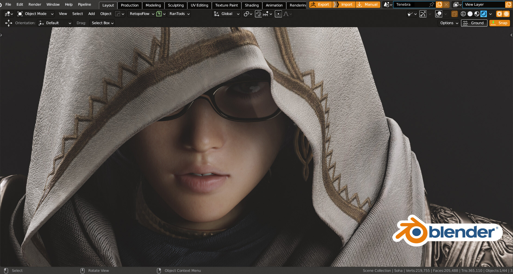Click the RetopoFlow green launch icon
The height and width of the screenshot is (274, 513).
(159, 14)
